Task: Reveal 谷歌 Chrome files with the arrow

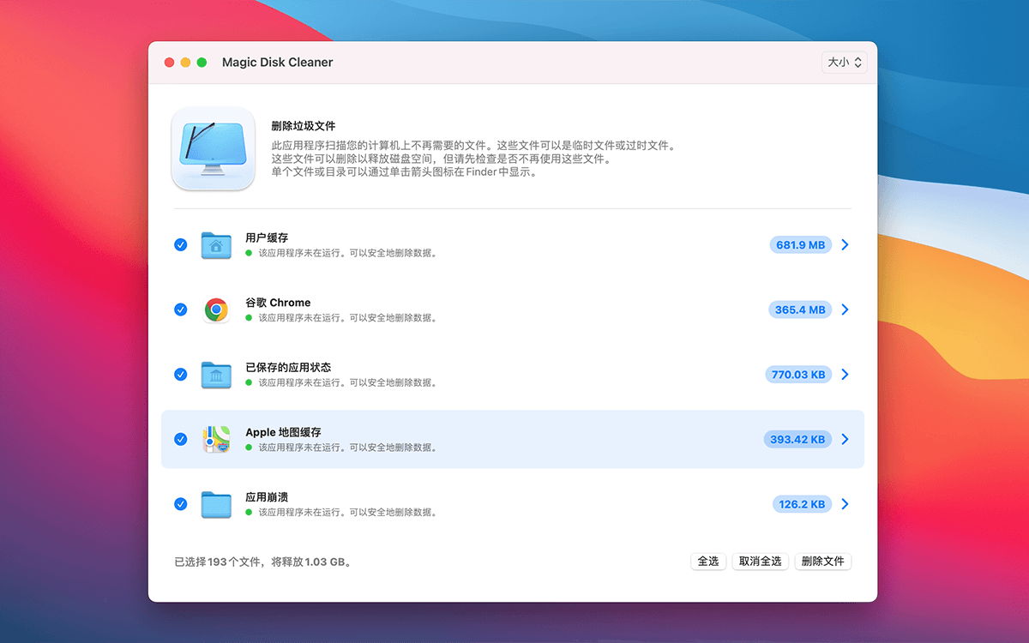Action: 845,309
